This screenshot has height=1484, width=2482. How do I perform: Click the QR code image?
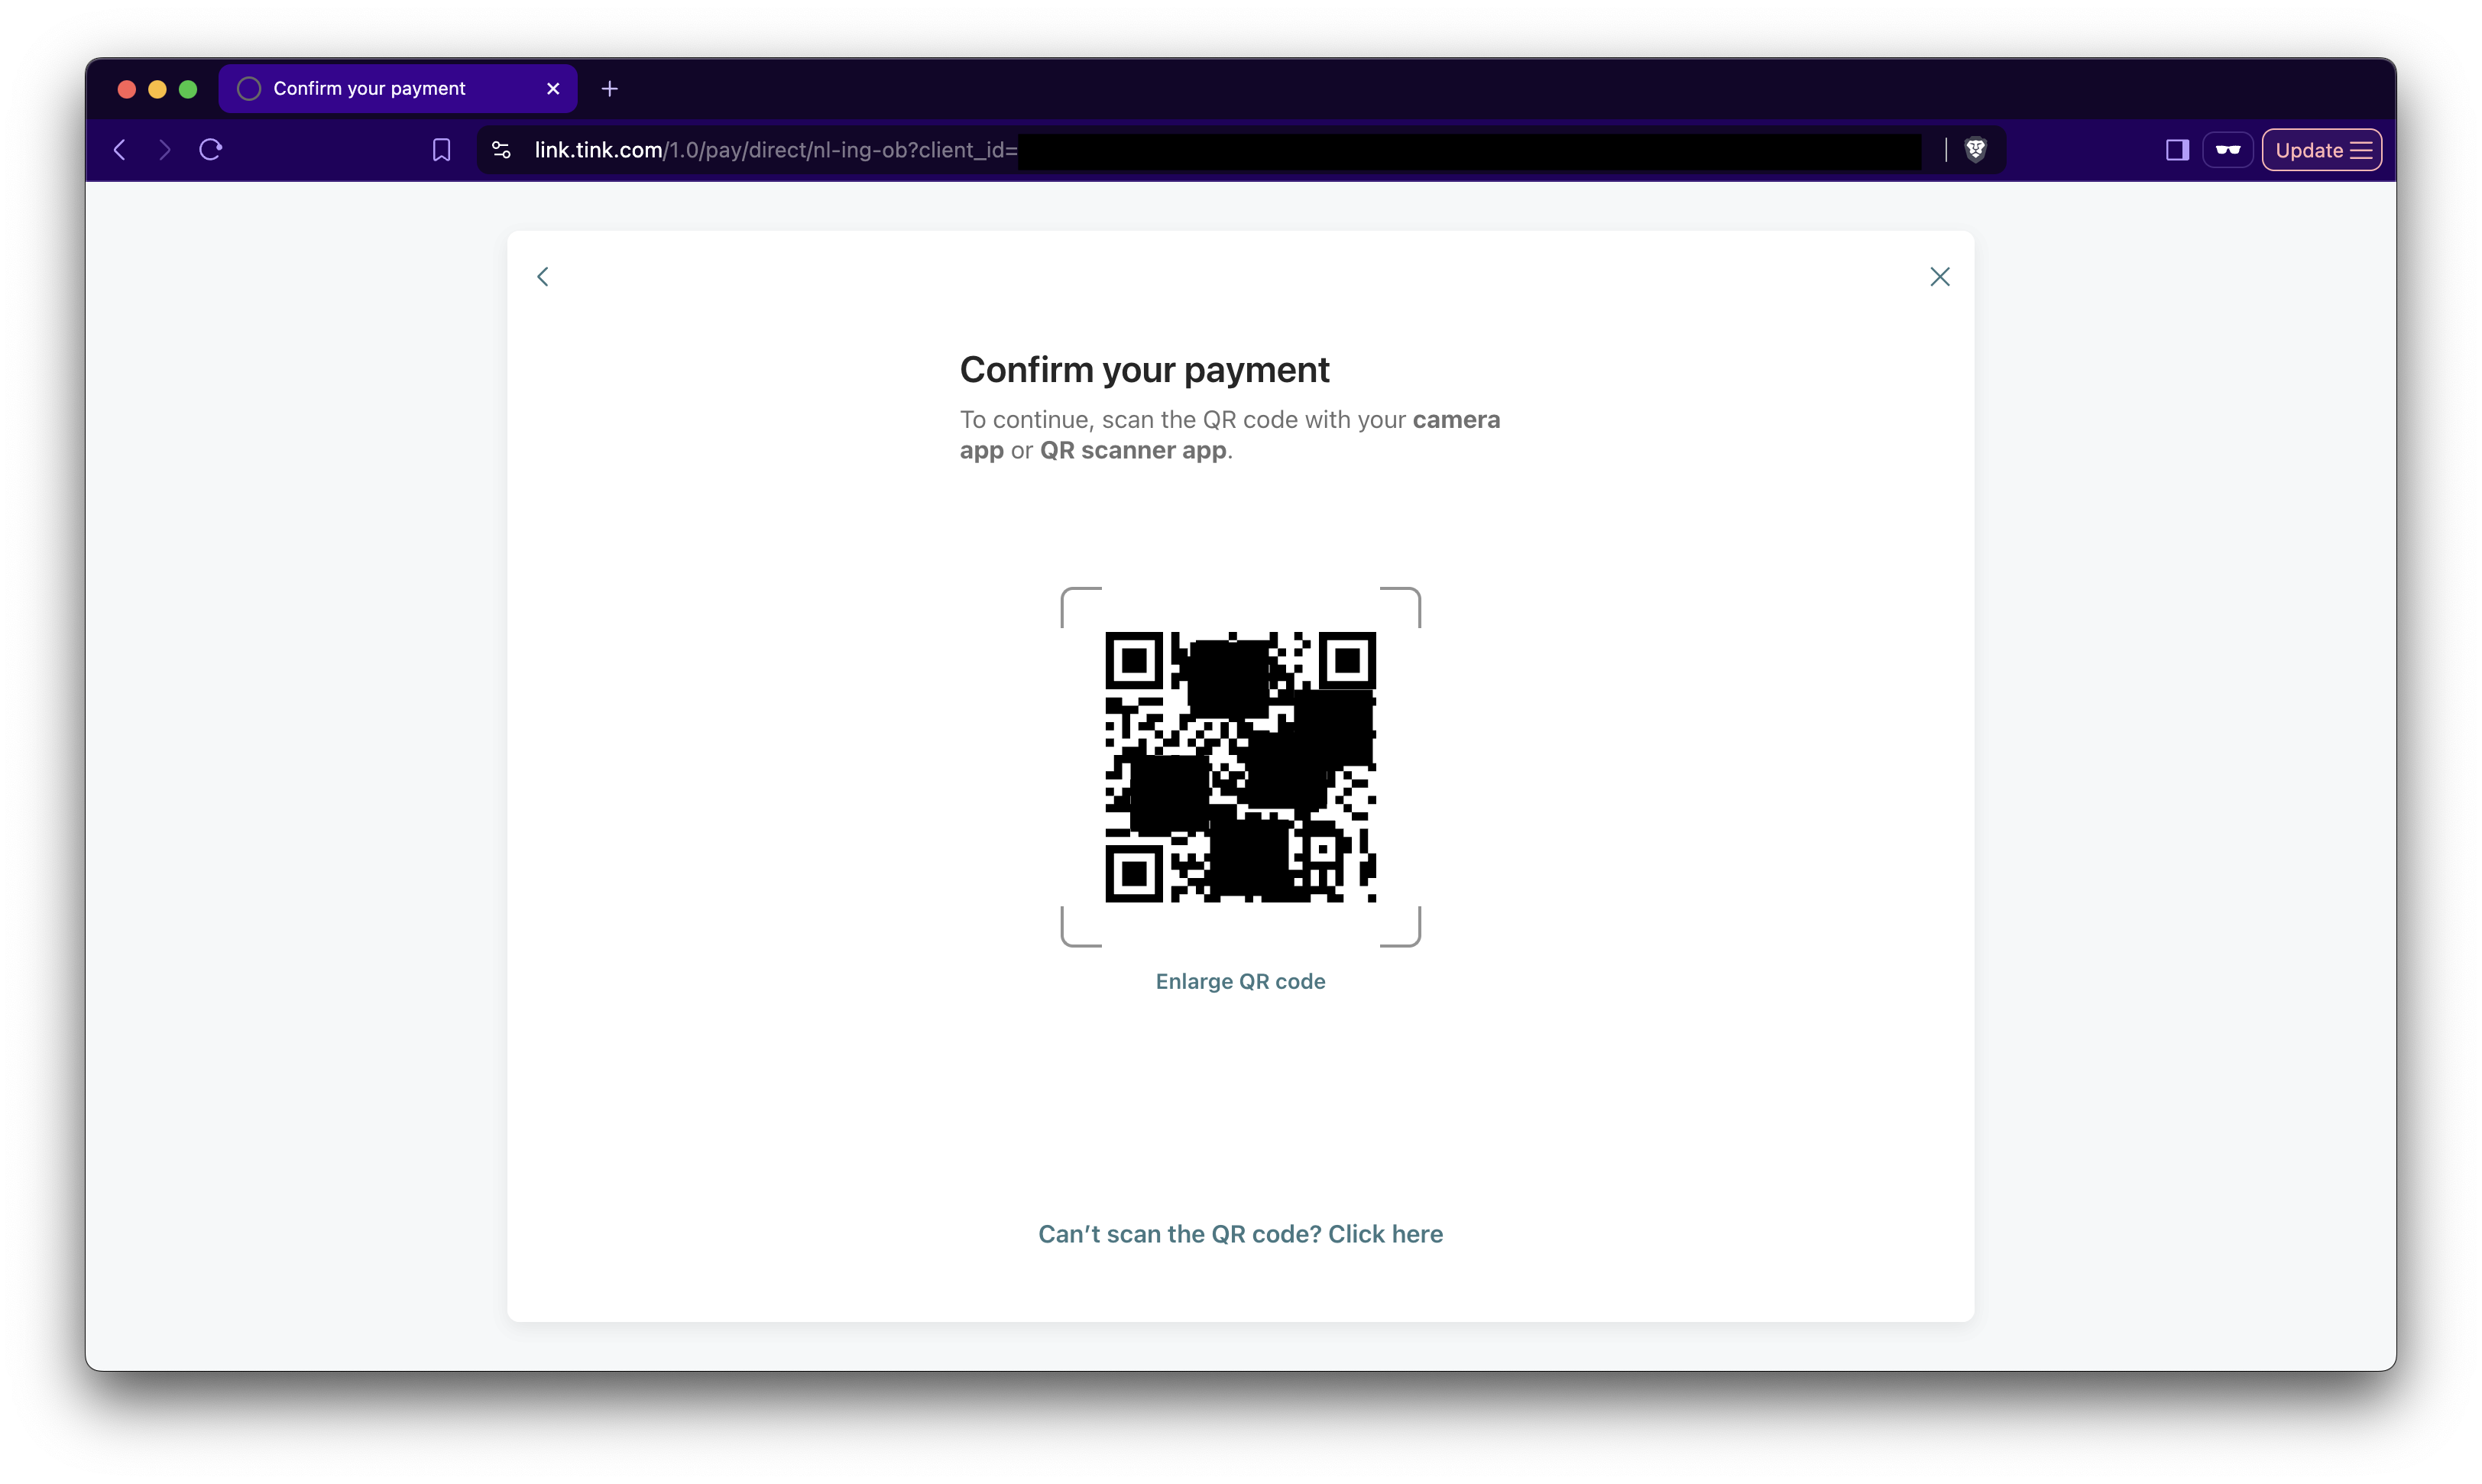[1240, 767]
